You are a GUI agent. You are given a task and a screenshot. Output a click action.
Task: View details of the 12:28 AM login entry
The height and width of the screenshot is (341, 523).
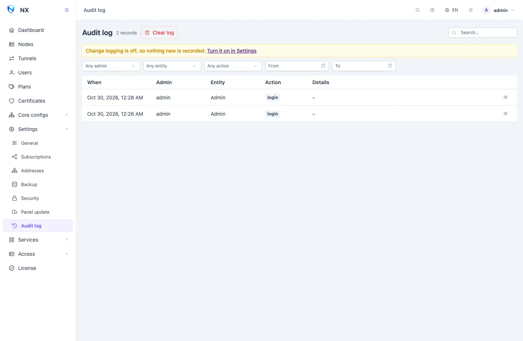point(505,97)
